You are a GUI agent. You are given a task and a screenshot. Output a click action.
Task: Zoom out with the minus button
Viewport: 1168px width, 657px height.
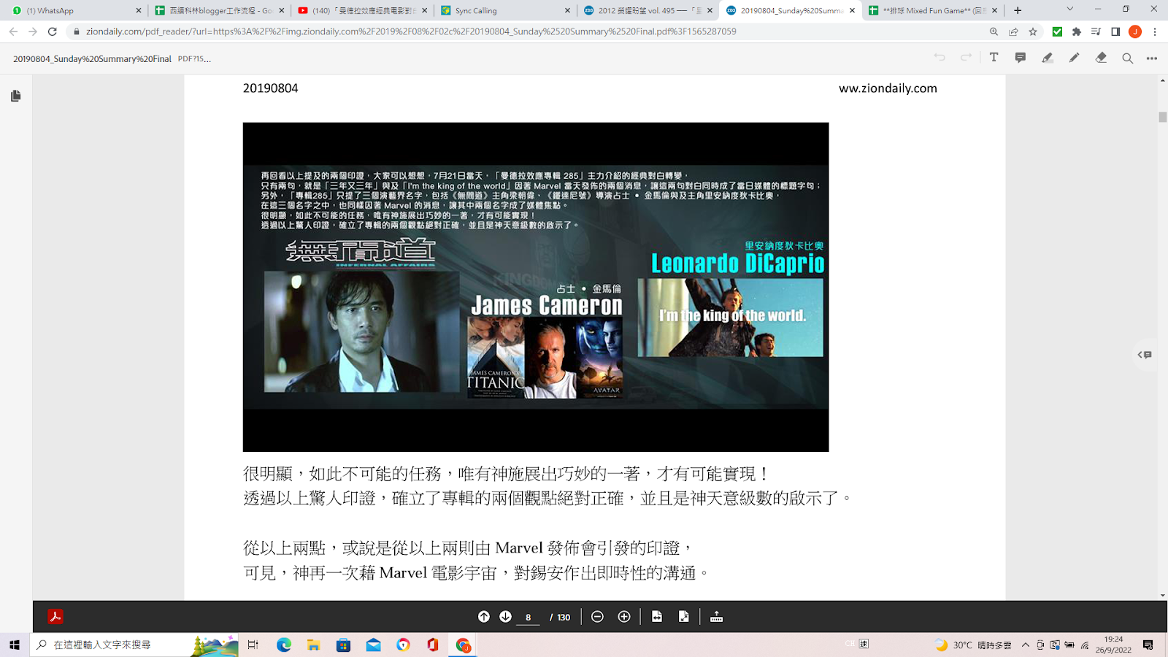(x=597, y=617)
